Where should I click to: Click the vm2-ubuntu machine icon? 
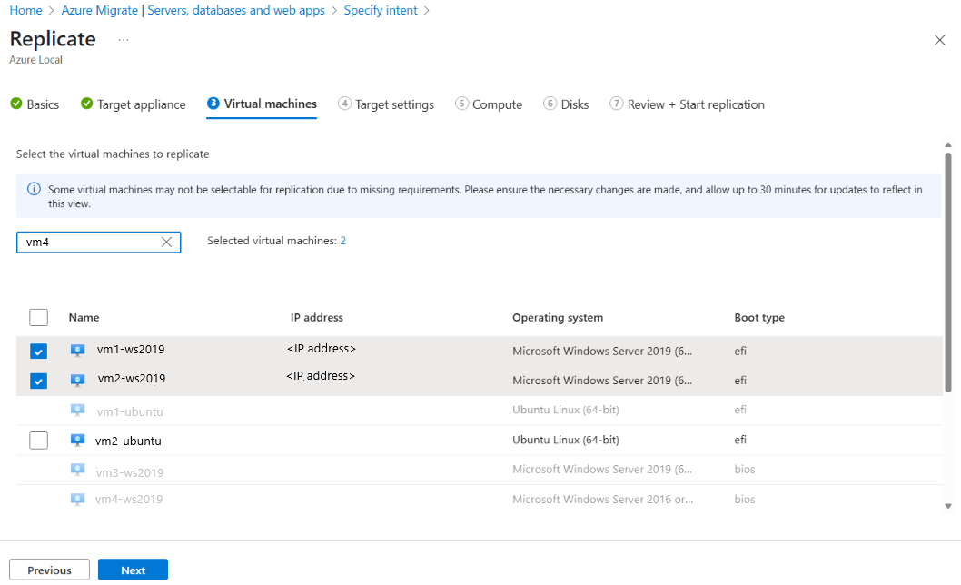tap(77, 441)
